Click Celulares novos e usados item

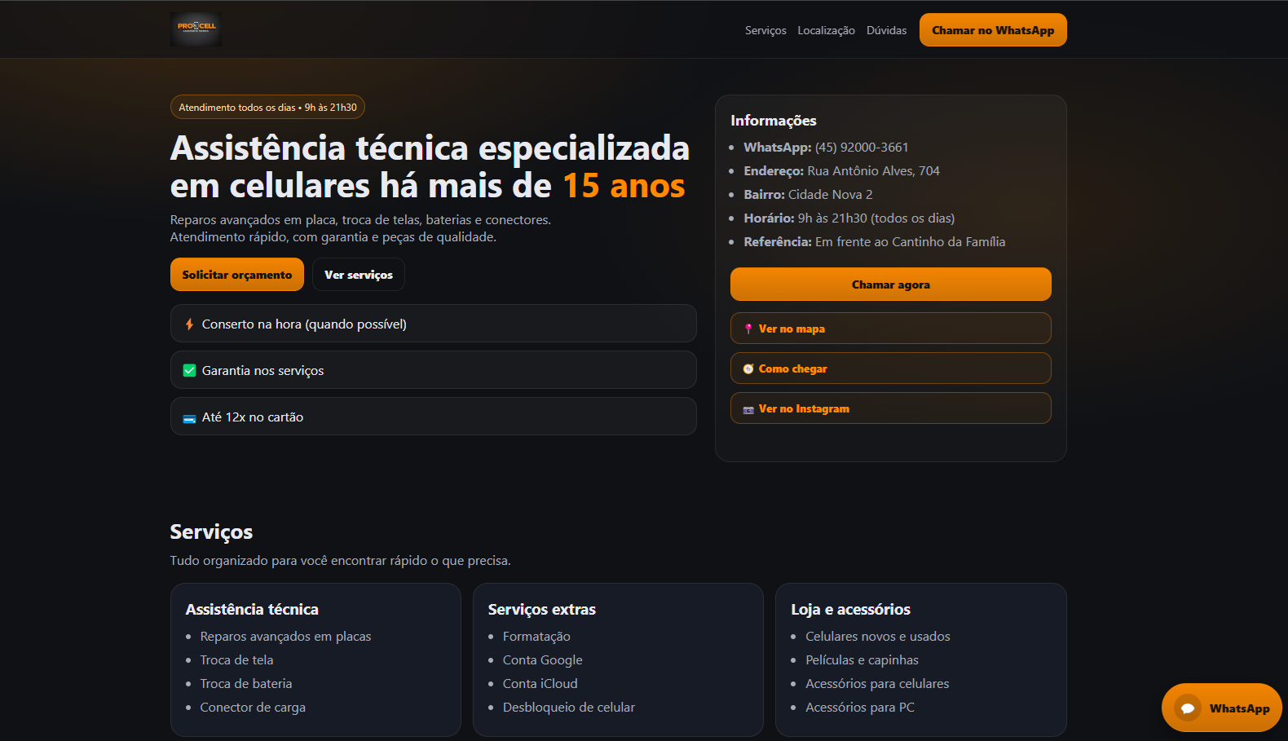[x=878, y=637]
